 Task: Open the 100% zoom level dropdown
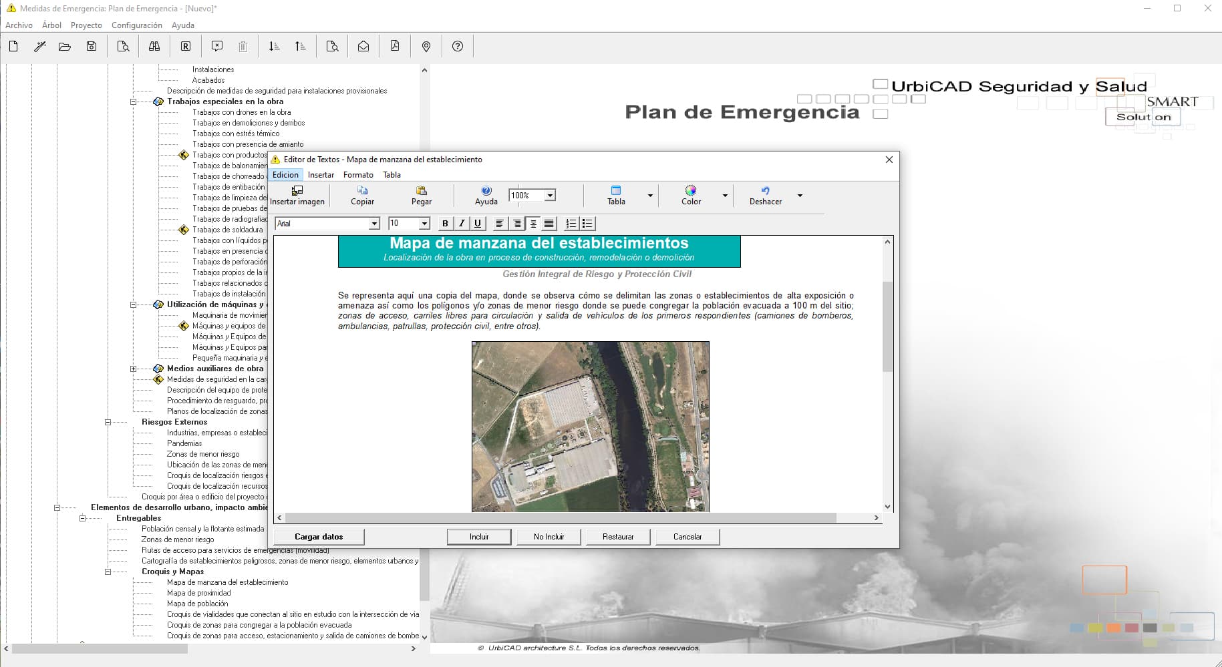pyautogui.click(x=550, y=196)
